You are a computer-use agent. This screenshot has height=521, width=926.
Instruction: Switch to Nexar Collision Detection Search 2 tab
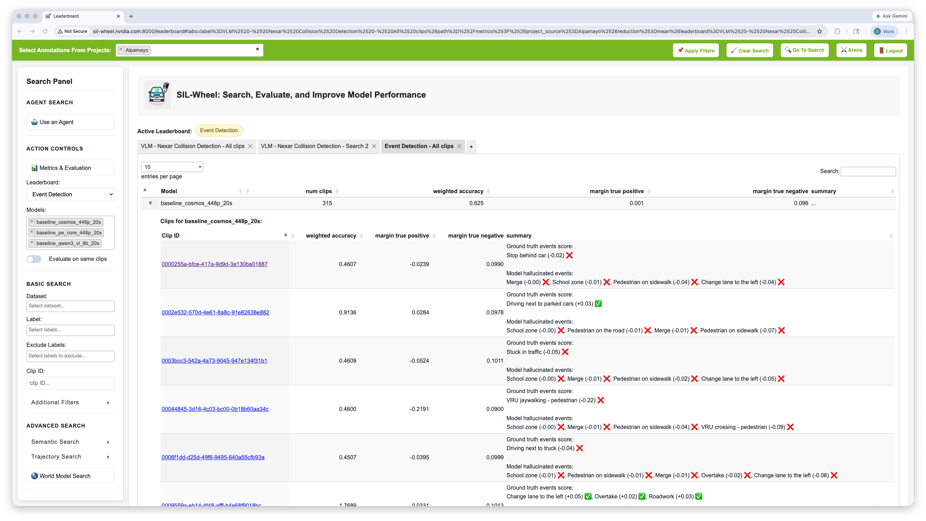pyautogui.click(x=315, y=146)
